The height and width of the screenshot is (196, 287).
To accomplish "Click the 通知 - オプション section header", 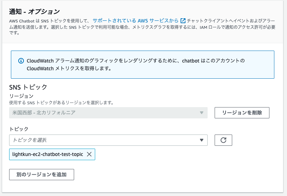I will 34,12.
